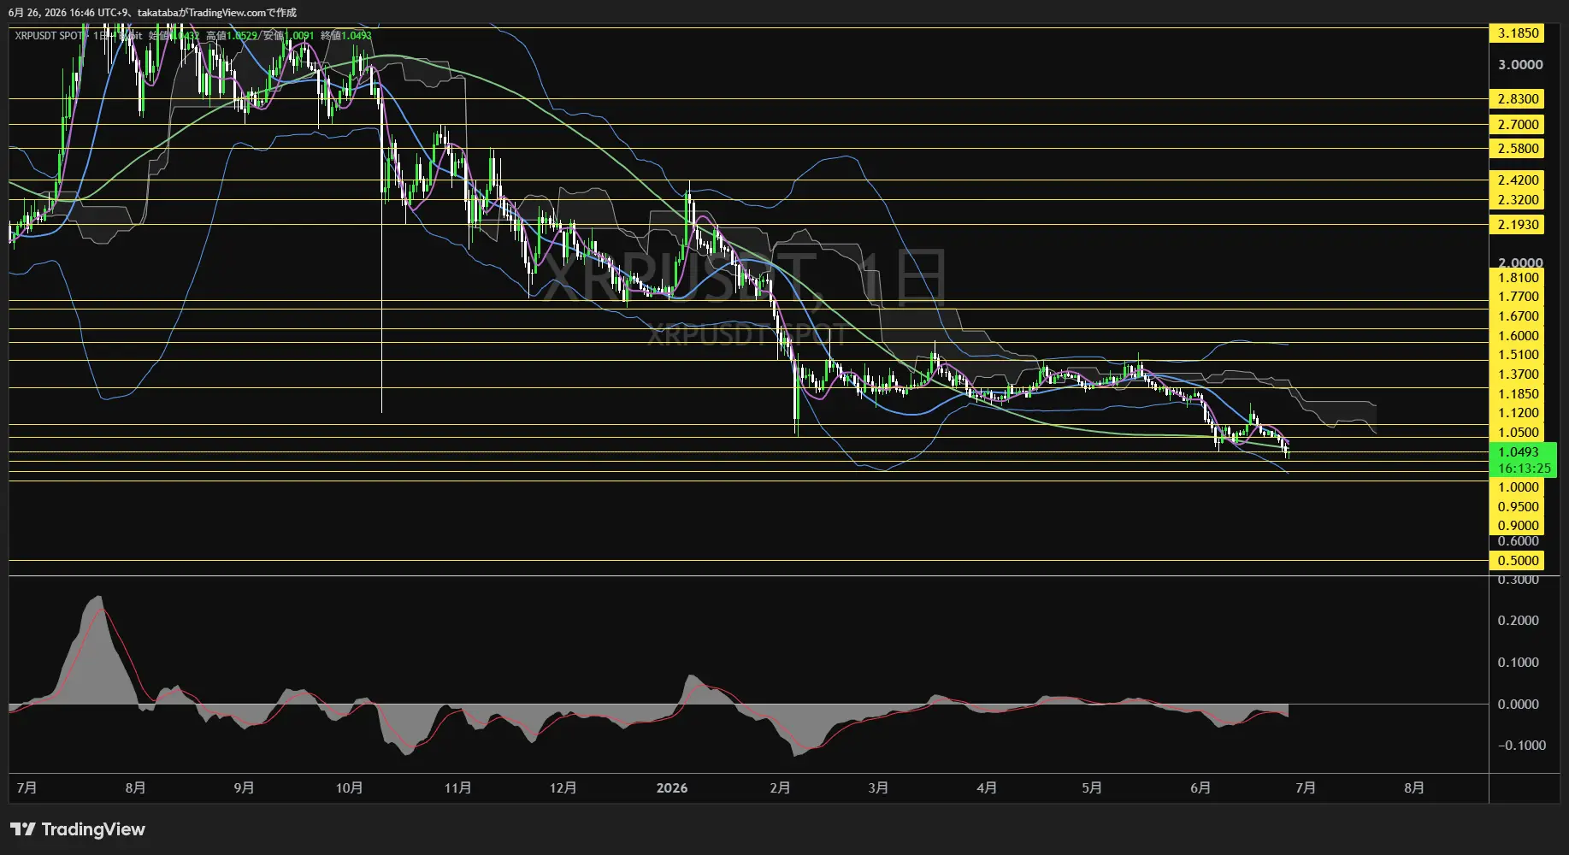Click the 5月 label on the time axis
The width and height of the screenshot is (1569, 855).
click(x=1092, y=787)
